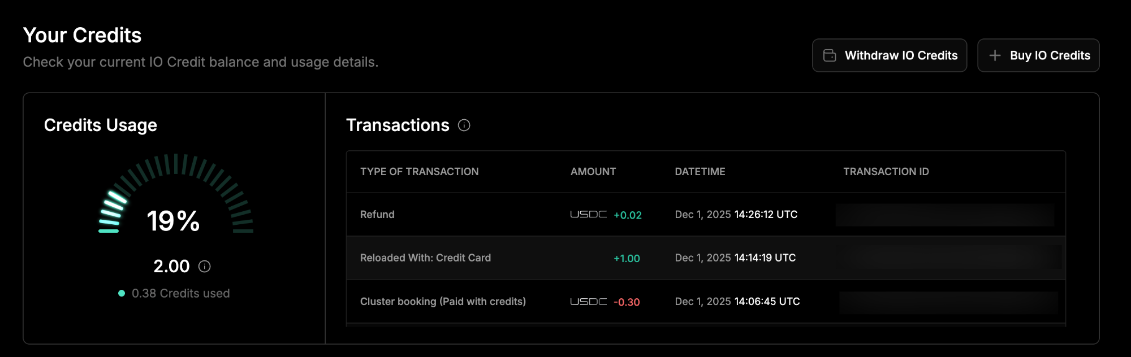1131x357 pixels.
Task: Click the wallet icon on Withdraw IO Credits button
Action: [x=829, y=55]
